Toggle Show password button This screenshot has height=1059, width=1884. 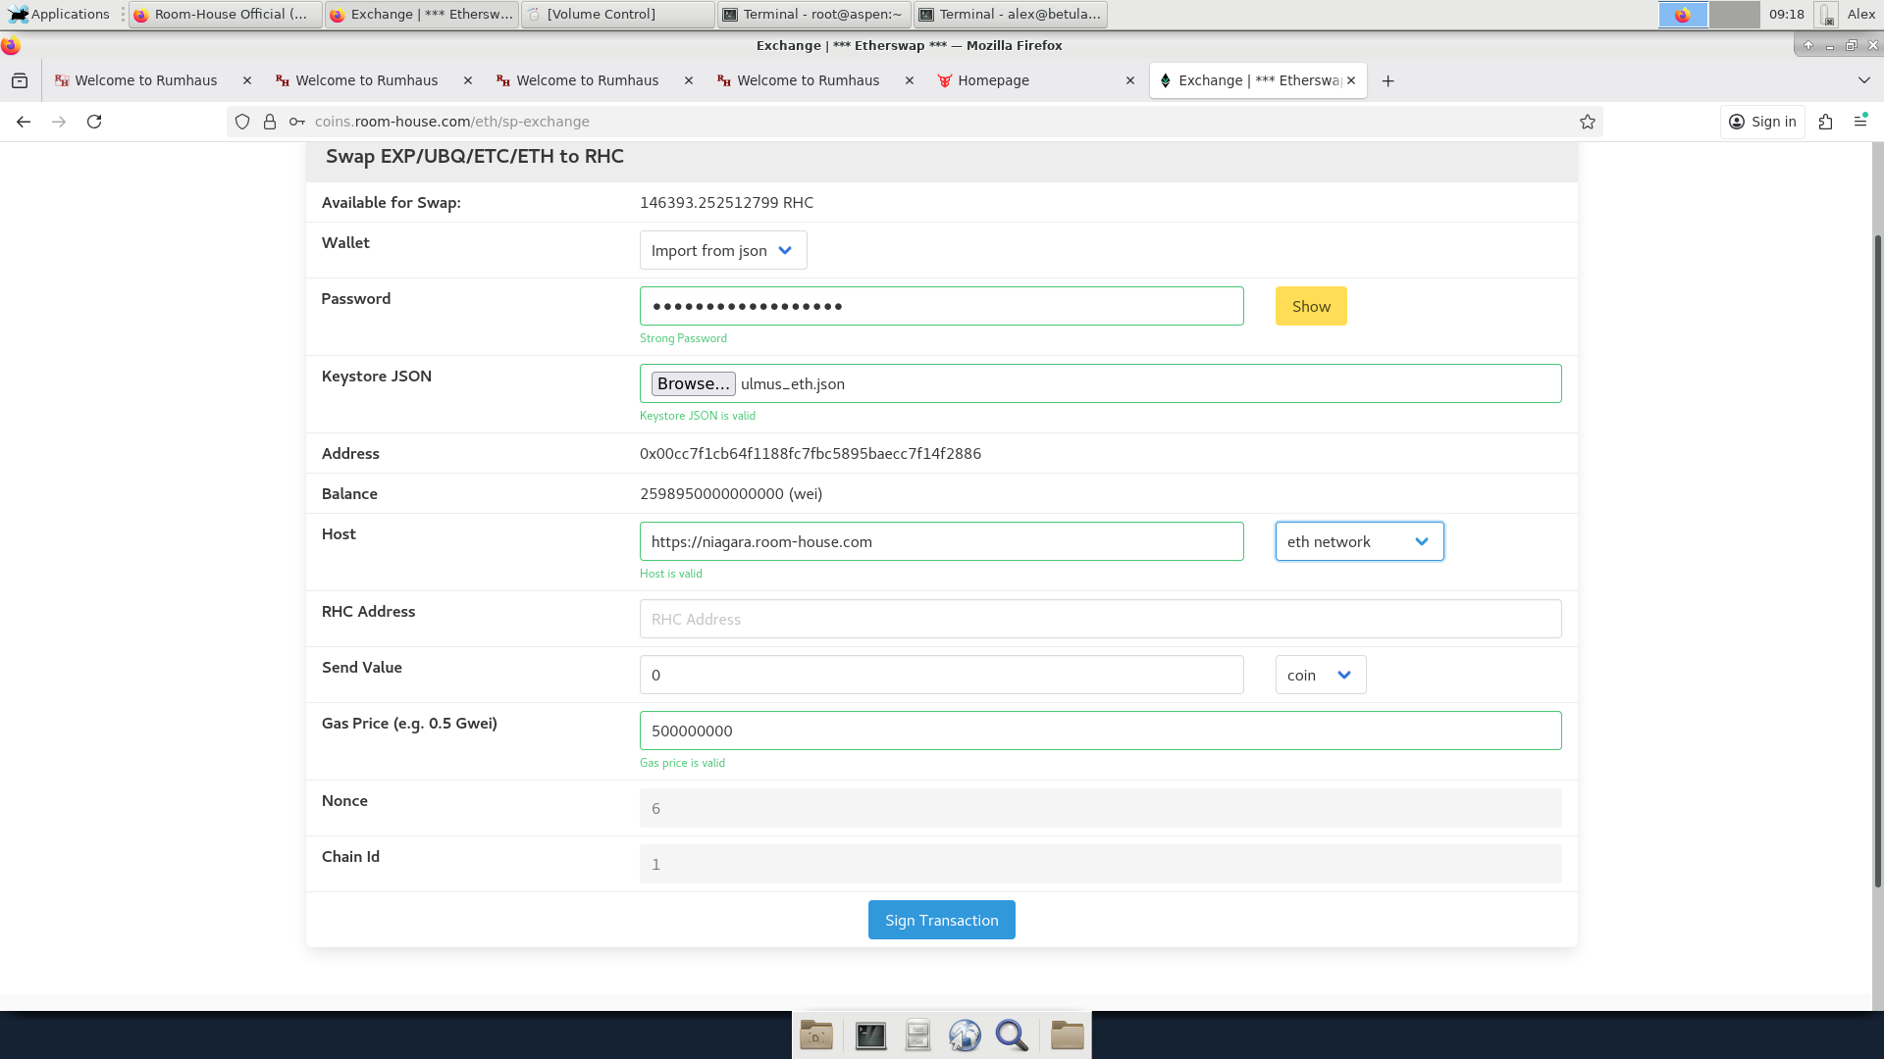click(x=1311, y=306)
